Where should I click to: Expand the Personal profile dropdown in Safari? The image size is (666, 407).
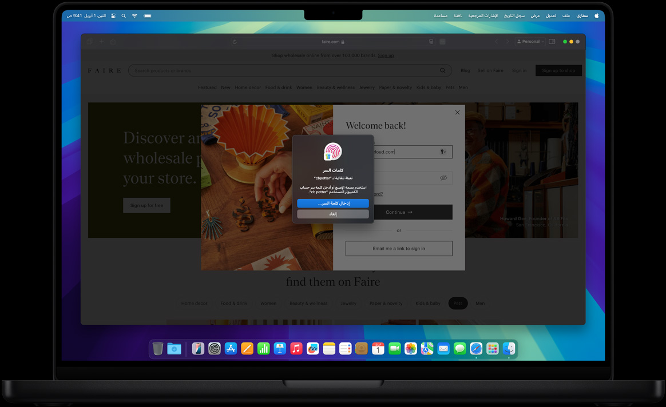coord(530,42)
